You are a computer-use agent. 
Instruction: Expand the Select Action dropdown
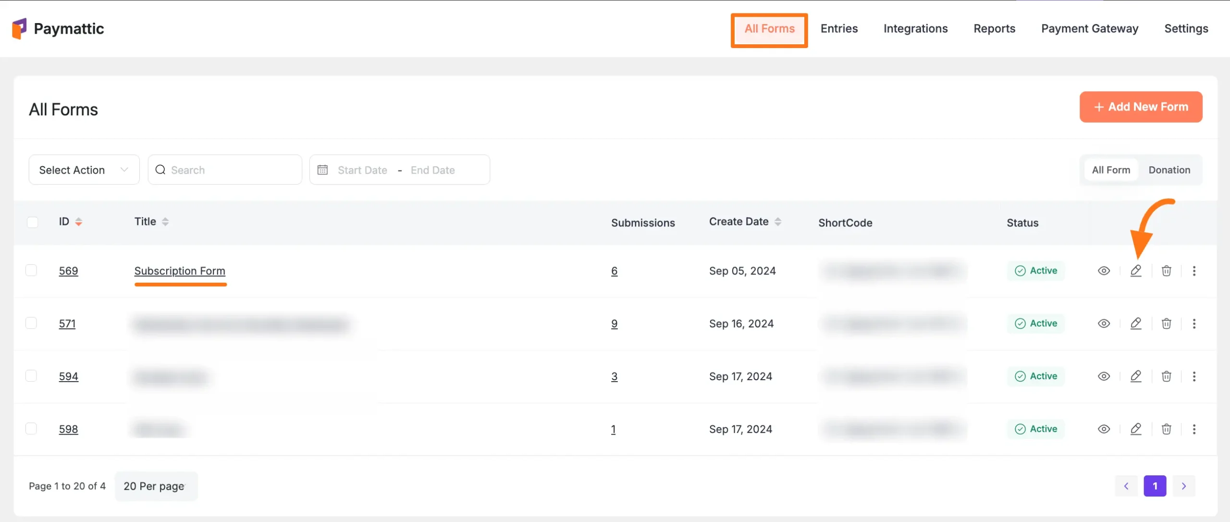tap(84, 170)
